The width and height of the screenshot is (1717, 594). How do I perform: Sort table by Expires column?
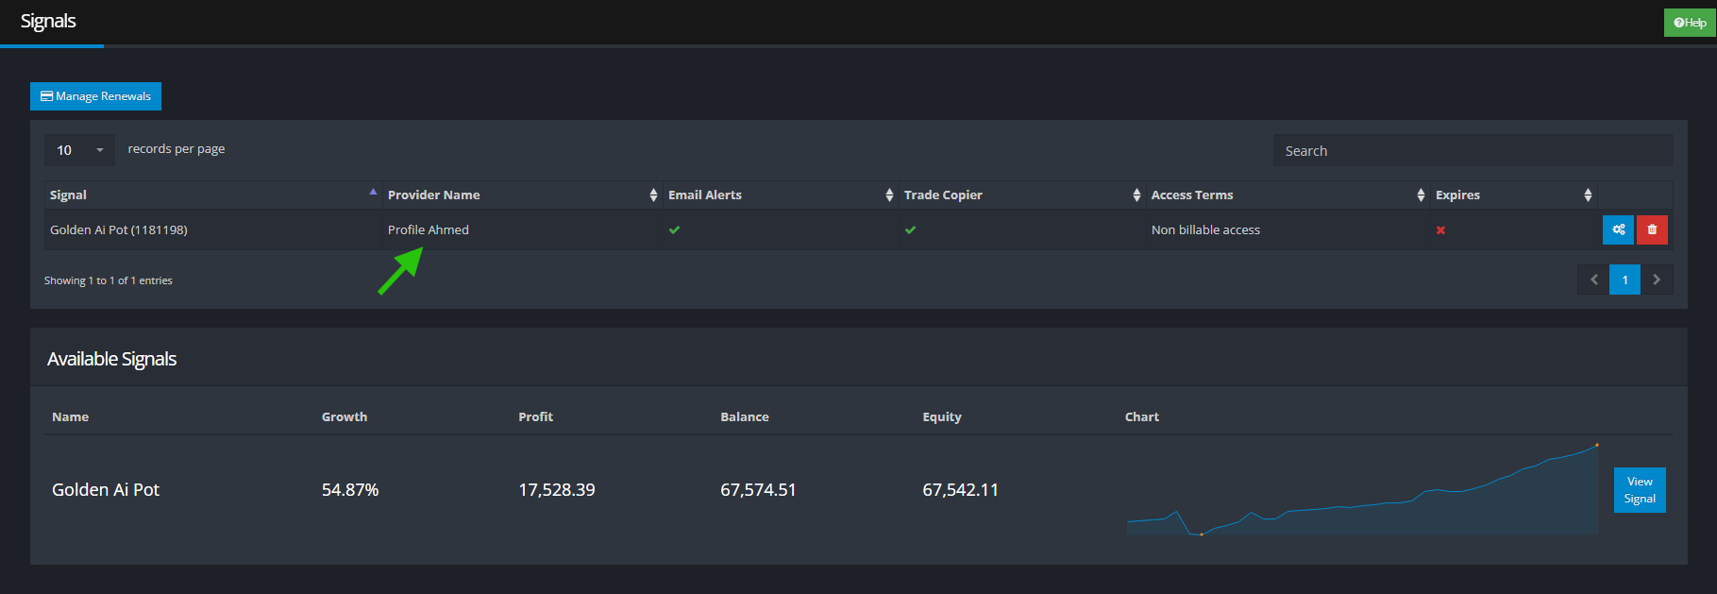(x=1513, y=195)
